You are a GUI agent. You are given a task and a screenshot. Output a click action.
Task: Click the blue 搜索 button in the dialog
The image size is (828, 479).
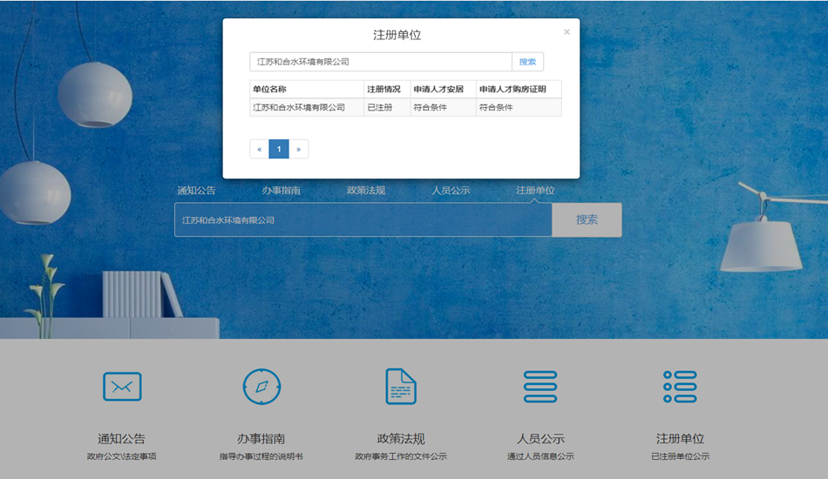click(x=527, y=62)
